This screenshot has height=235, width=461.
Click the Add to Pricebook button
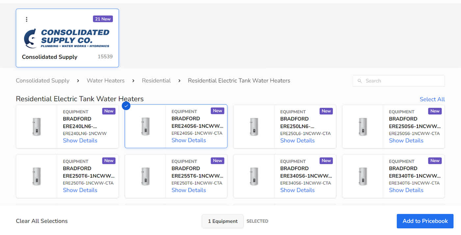(425, 221)
